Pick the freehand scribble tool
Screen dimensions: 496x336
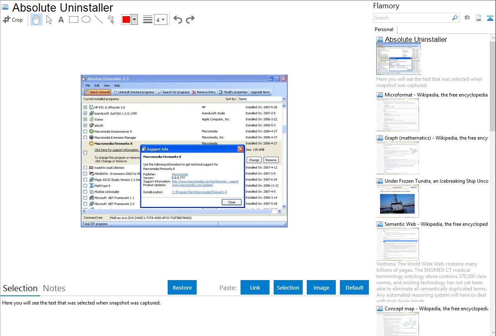[111, 19]
